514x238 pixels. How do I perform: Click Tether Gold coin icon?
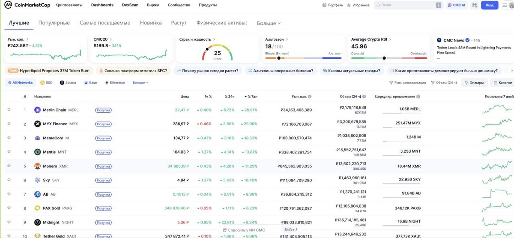[x=37, y=235]
